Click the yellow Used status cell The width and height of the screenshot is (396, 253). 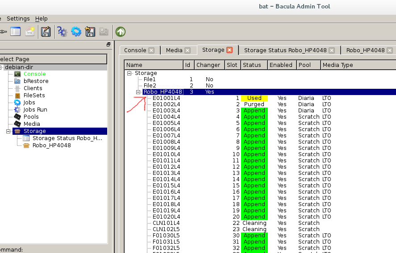click(254, 98)
